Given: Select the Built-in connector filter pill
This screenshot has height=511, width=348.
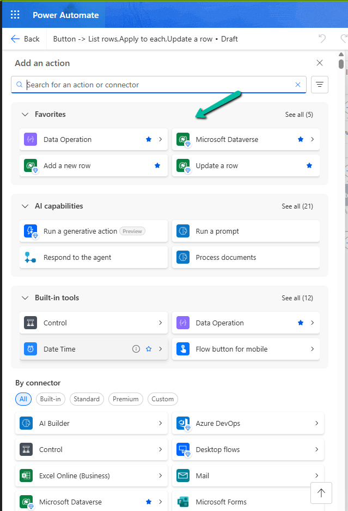Looking at the screenshot, I should (x=50, y=399).
